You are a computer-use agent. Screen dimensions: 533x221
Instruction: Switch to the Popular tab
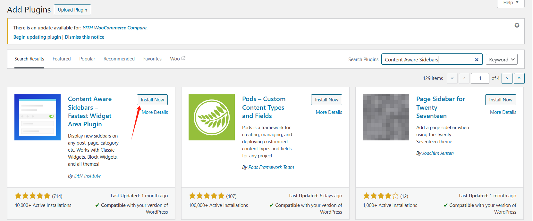click(x=87, y=59)
